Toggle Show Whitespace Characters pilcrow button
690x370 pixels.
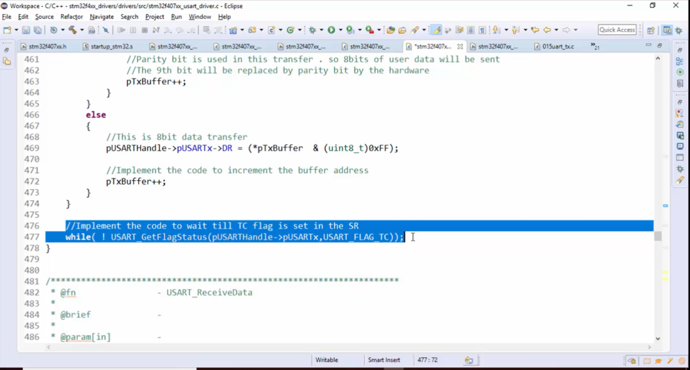[484, 30]
